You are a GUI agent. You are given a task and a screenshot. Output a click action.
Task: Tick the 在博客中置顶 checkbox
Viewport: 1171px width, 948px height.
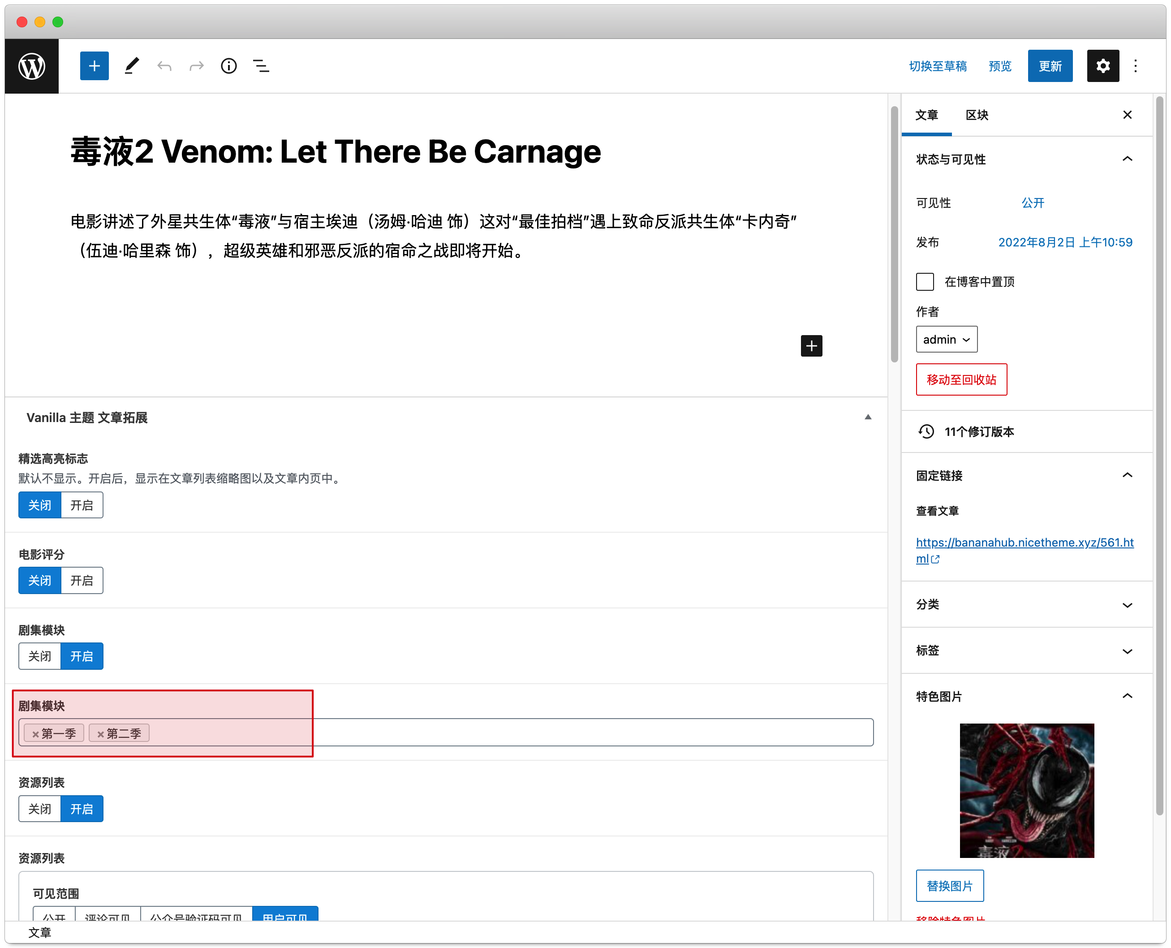925,282
